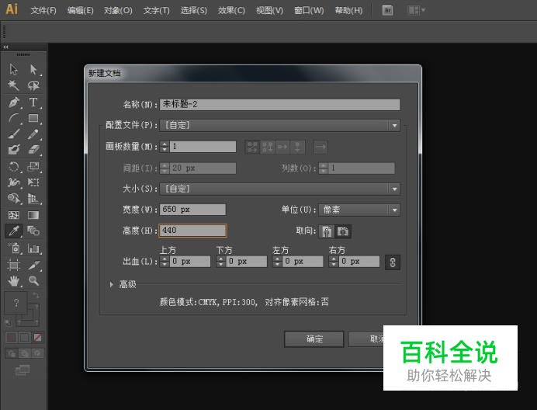
Task: Expand the 高级 advanced section
Action: pyautogui.click(x=111, y=284)
